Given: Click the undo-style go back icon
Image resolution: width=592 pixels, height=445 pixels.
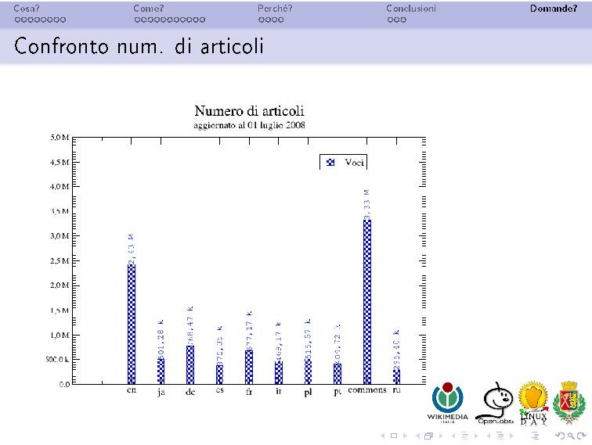Looking at the screenshot, I should tap(561, 436).
